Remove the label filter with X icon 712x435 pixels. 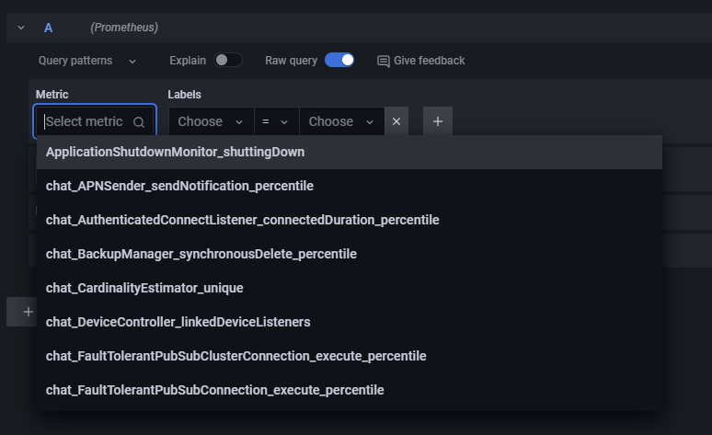(396, 121)
